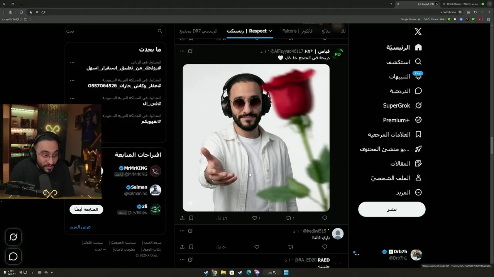Open العلامات المرجعية bookmarks in sidebar
Viewport: 494px width, 277px height.
(394, 135)
